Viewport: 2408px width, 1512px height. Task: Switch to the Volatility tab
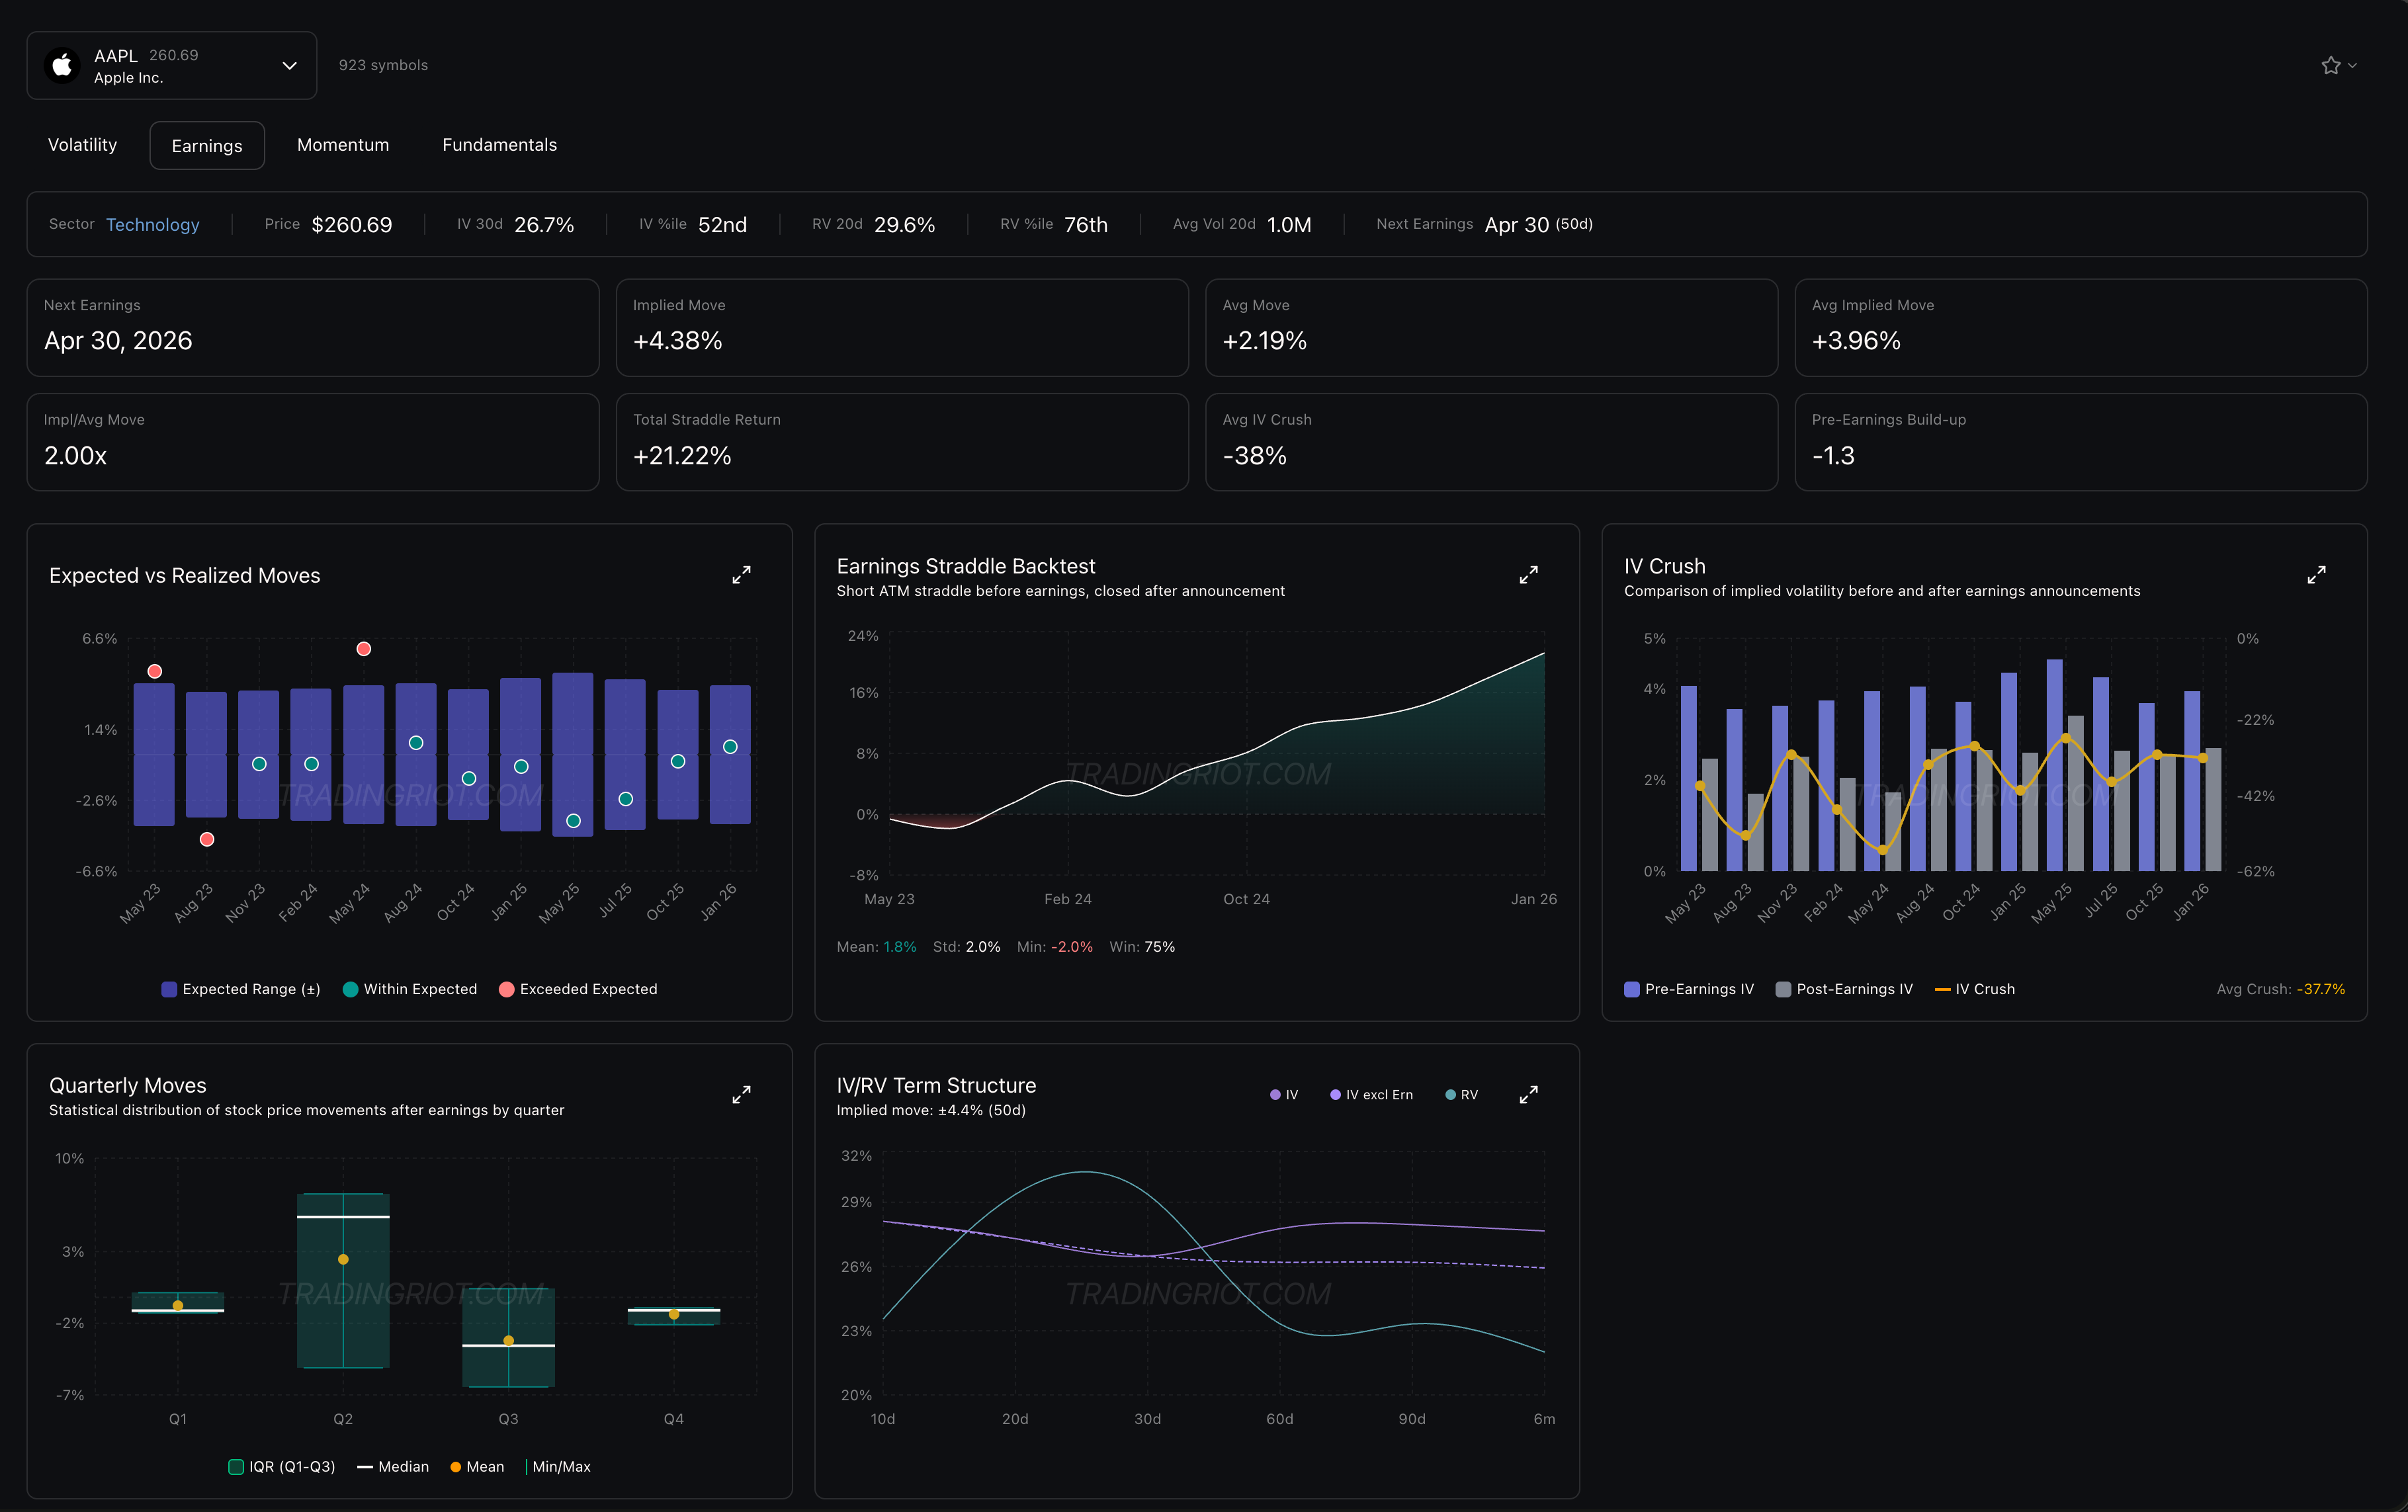82,145
